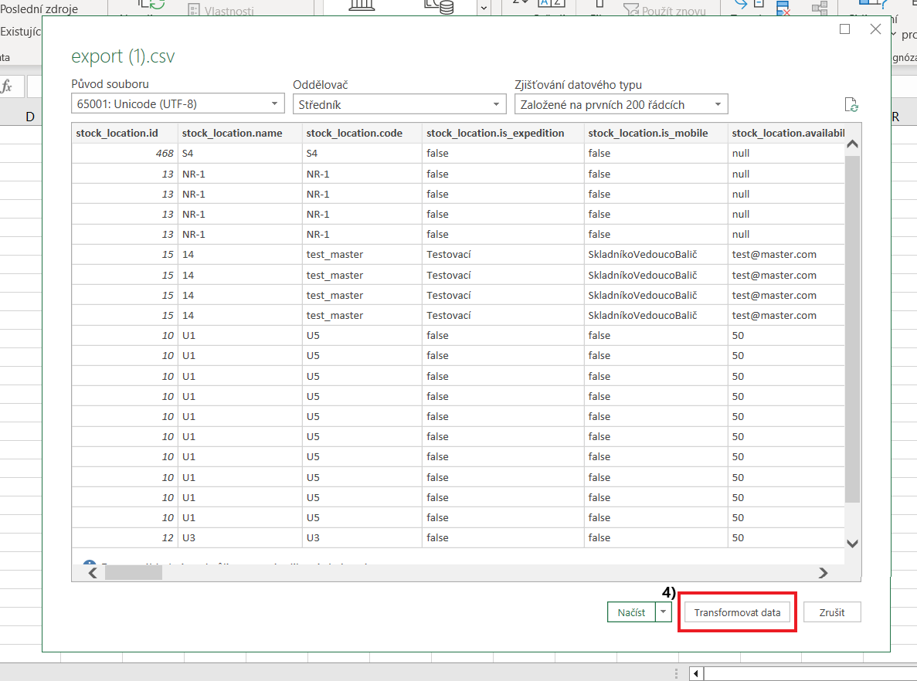Close the CSV import dialog with X

click(x=875, y=29)
